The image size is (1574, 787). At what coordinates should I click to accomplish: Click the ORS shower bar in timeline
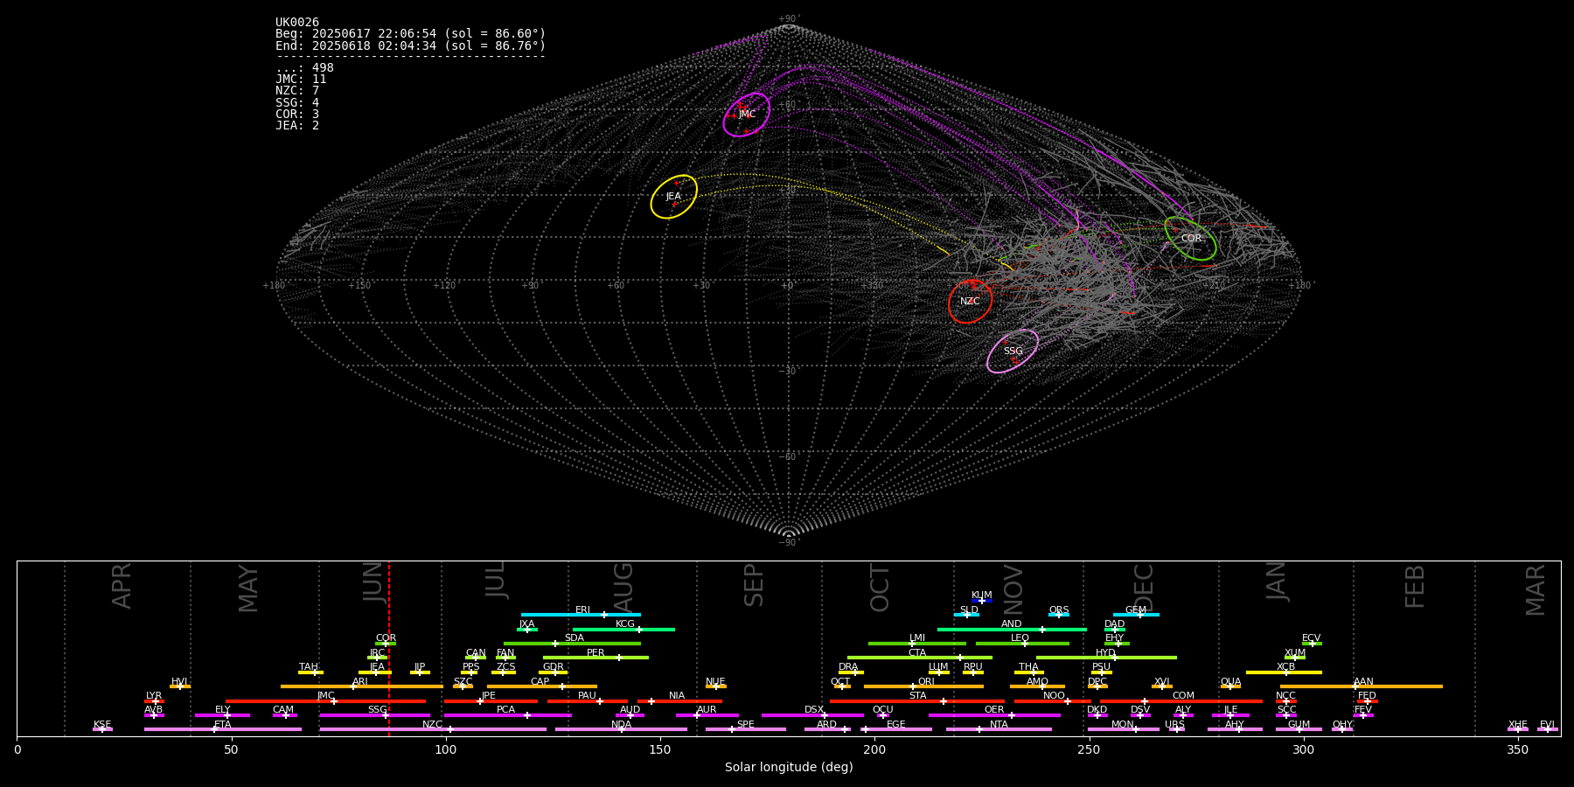coord(1059,615)
